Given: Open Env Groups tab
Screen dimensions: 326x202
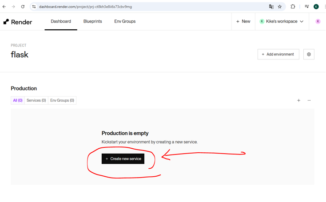Looking at the screenshot, I should (x=125, y=21).
